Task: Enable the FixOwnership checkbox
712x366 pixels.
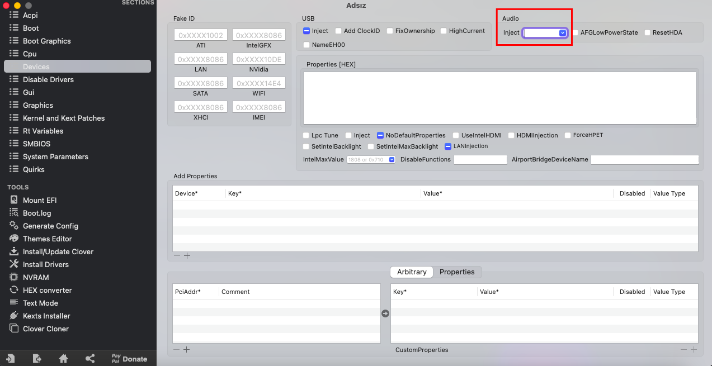Action: (x=390, y=31)
